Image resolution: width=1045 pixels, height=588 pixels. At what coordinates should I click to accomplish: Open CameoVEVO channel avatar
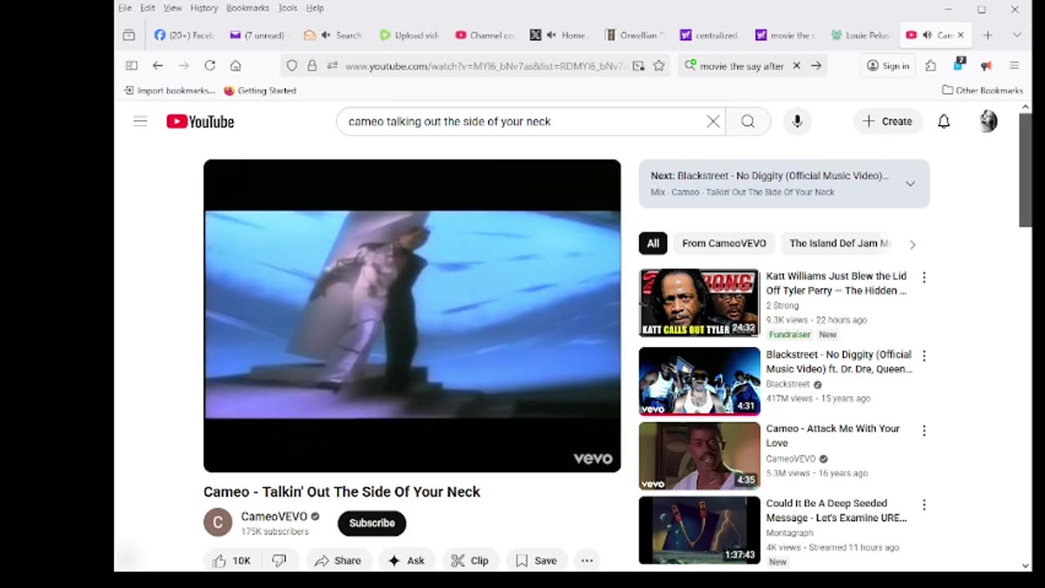pyautogui.click(x=218, y=523)
